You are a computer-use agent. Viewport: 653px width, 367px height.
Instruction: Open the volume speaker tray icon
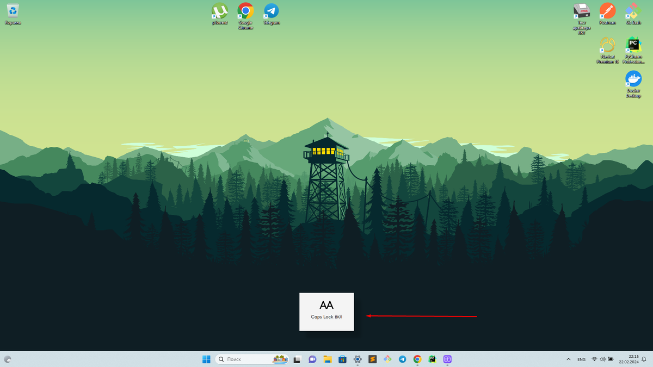pos(602,359)
